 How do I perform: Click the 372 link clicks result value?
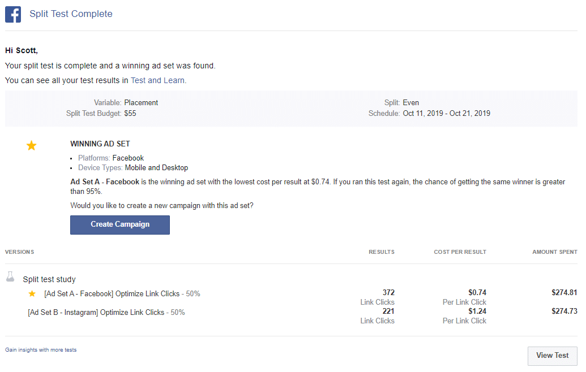click(x=388, y=292)
